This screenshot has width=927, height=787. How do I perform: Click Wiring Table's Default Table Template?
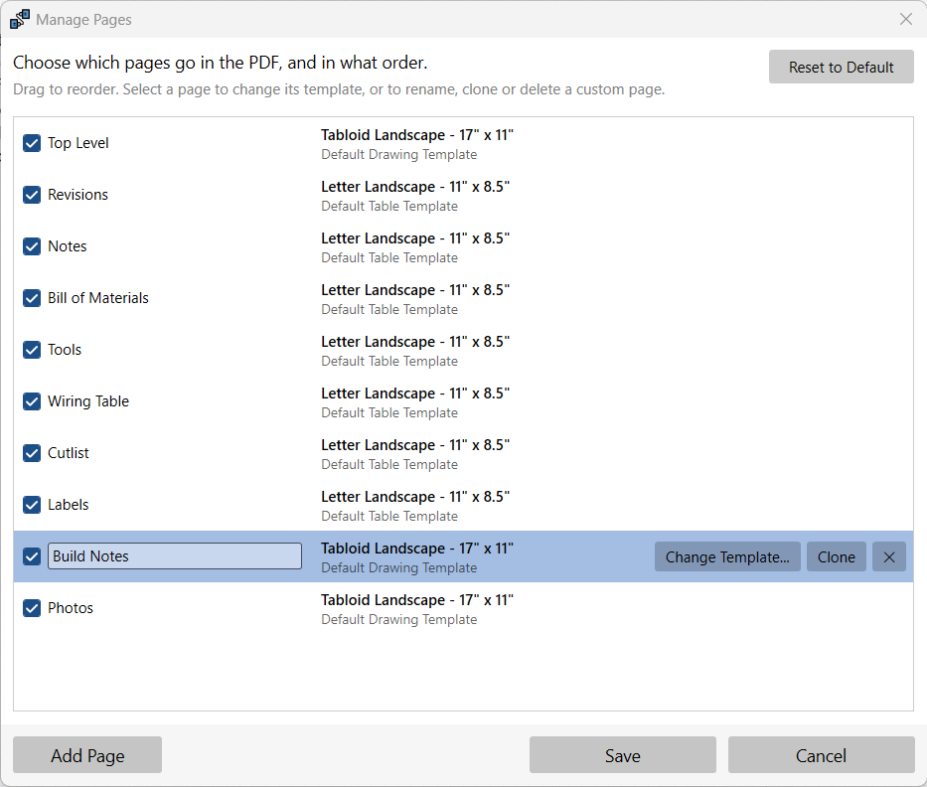[x=389, y=412]
